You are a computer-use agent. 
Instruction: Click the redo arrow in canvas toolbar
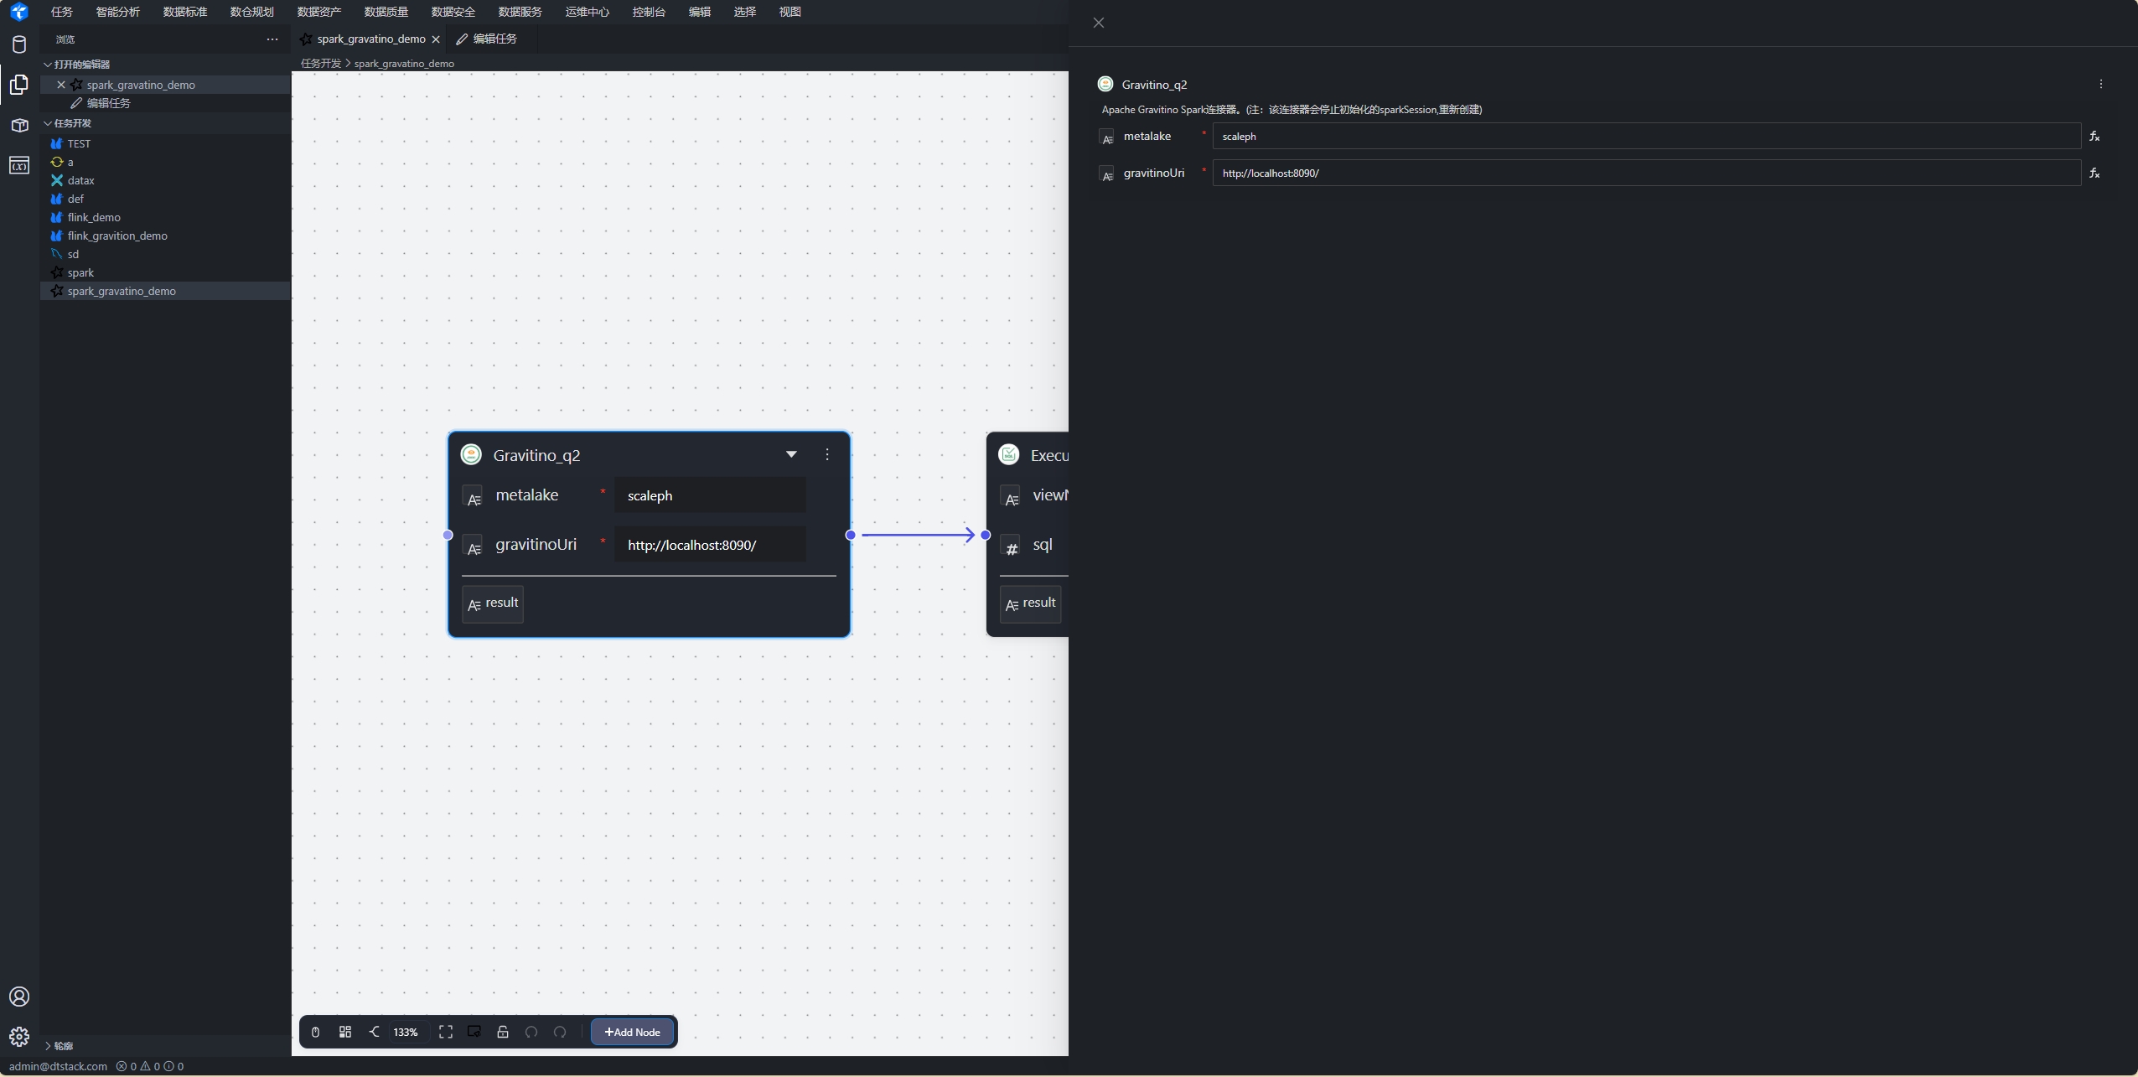click(560, 1032)
